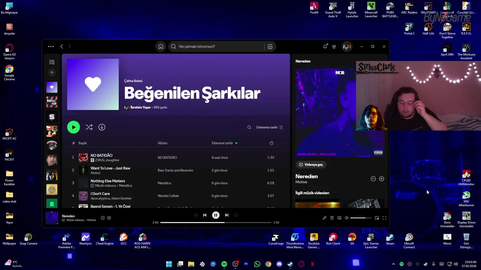This screenshot has width=481, height=270.
Task: Enter full screen mode in Spotify
Action: click(384, 218)
